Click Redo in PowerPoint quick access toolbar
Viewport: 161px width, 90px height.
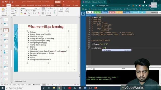[x=10, y=2]
